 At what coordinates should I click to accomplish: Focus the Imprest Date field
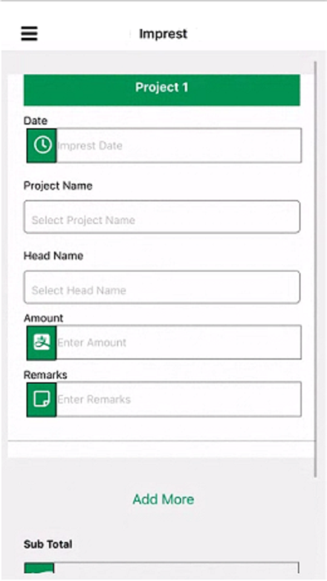click(179, 145)
